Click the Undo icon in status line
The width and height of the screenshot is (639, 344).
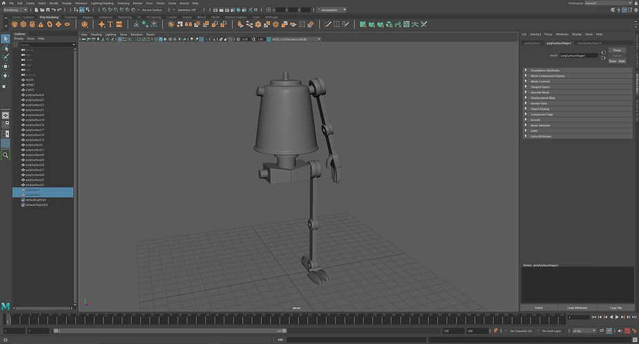[53, 10]
